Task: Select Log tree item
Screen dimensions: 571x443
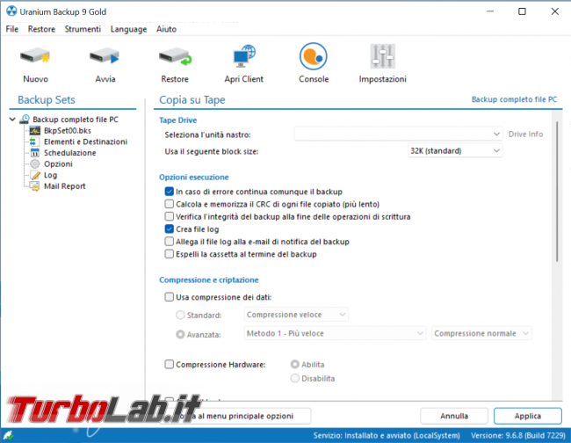Action: click(51, 175)
